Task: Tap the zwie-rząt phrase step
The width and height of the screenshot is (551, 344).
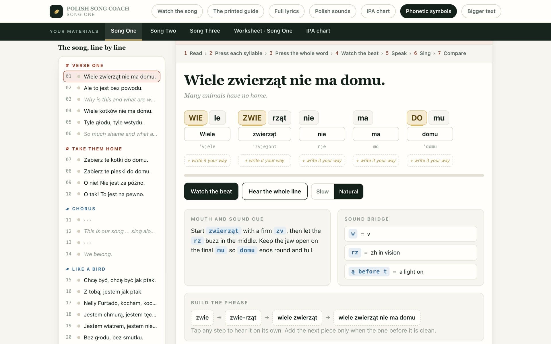Action: point(243,318)
